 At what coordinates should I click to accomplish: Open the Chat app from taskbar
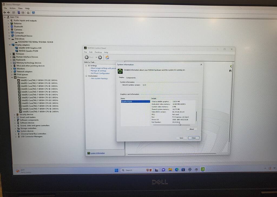(163, 170)
